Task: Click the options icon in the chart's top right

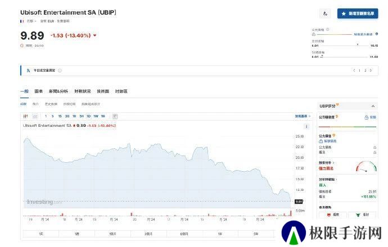Action: 306,126
